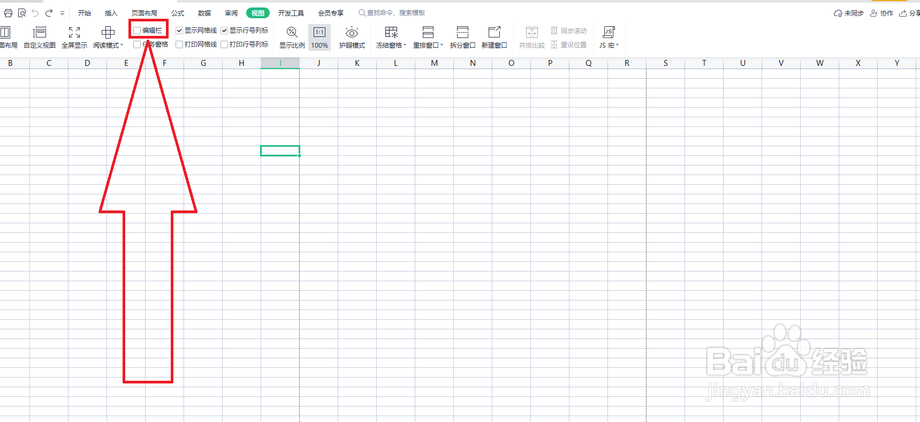Select column header K
This screenshot has height=422, width=920.
357,63
